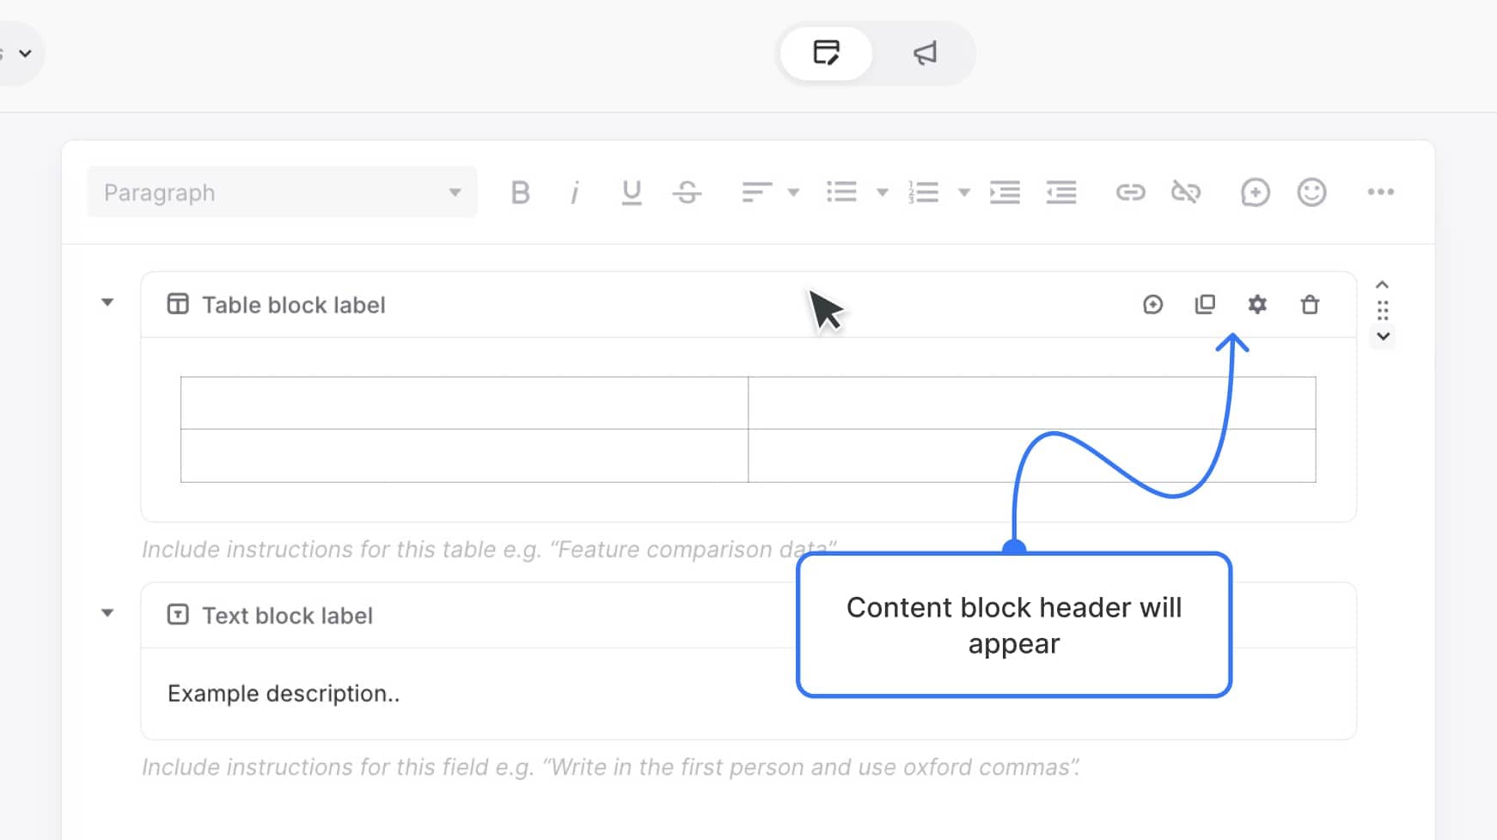Click the bottom-left table cell

pos(464,455)
